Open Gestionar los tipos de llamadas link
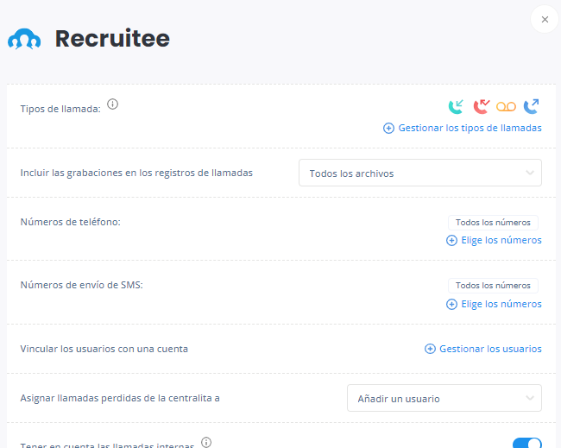This screenshot has height=448, width=561. [470, 128]
